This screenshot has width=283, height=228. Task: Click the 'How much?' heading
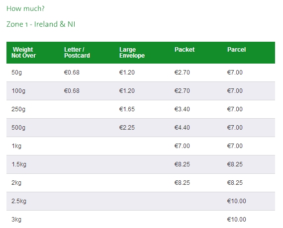(x=25, y=8)
